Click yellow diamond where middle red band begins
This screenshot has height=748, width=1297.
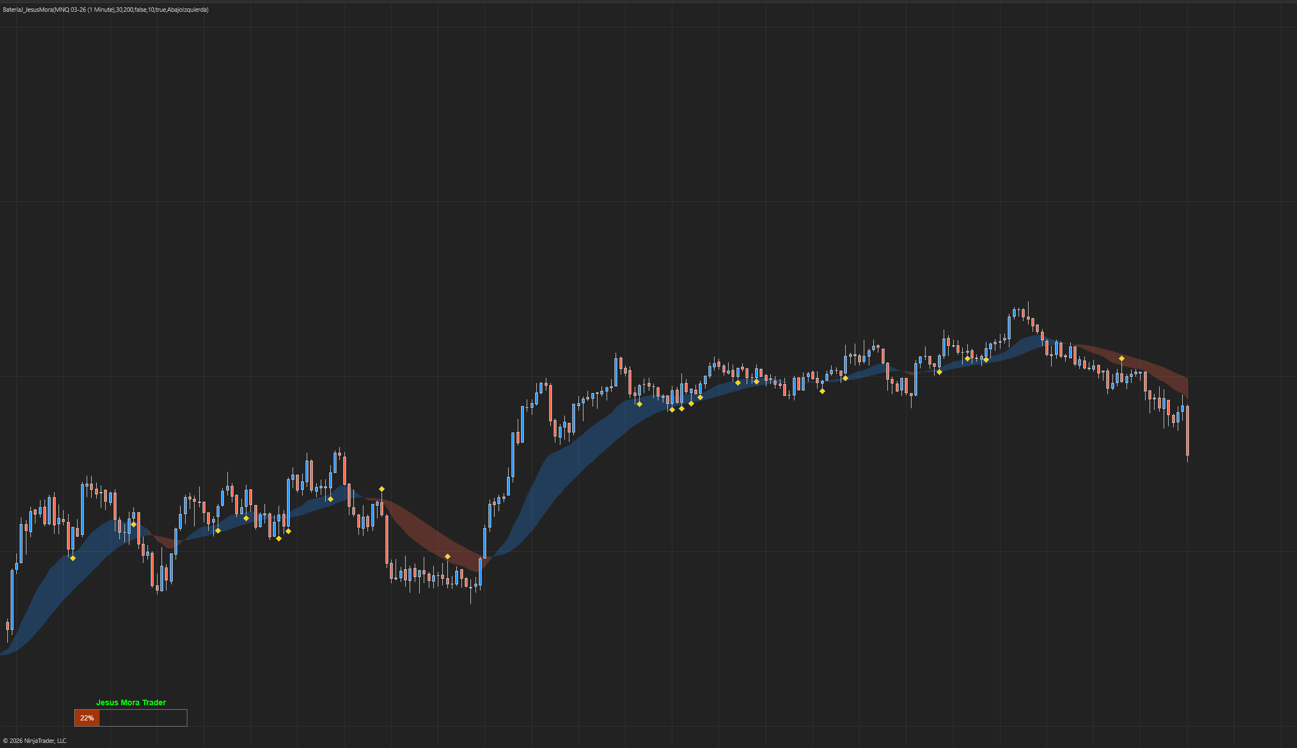[382, 489]
